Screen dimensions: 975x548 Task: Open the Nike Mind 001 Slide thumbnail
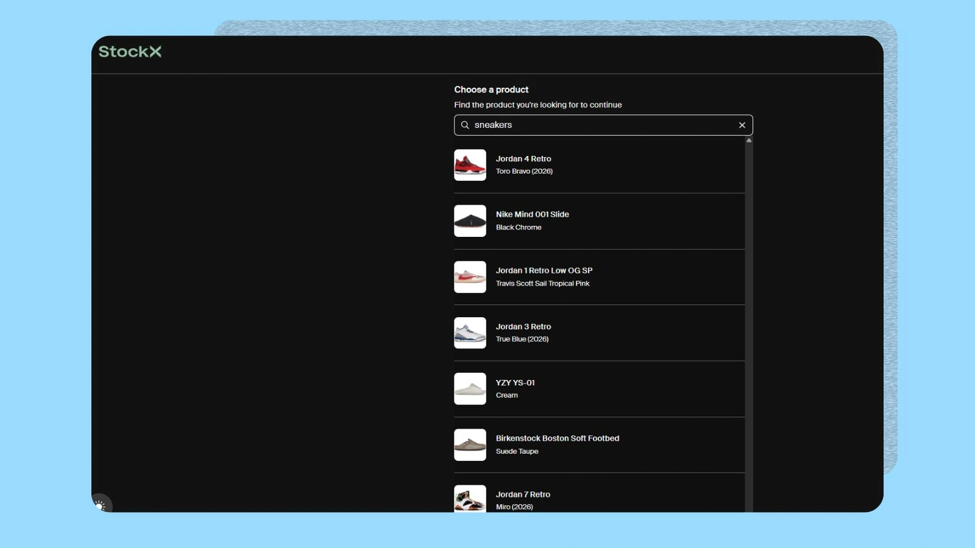(x=470, y=221)
